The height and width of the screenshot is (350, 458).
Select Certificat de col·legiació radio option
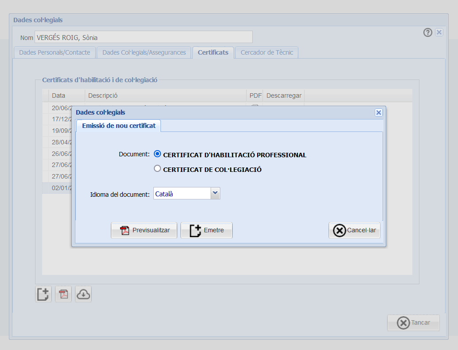pos(157,169)
